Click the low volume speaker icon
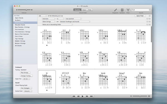Viewport: 167px width, 104px height. [17, 10]
